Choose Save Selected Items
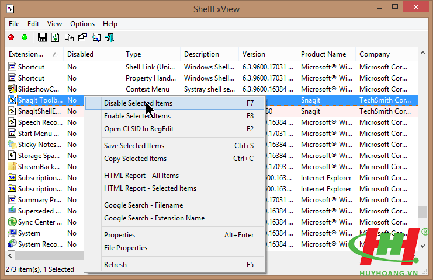 [x=175, y=145]
